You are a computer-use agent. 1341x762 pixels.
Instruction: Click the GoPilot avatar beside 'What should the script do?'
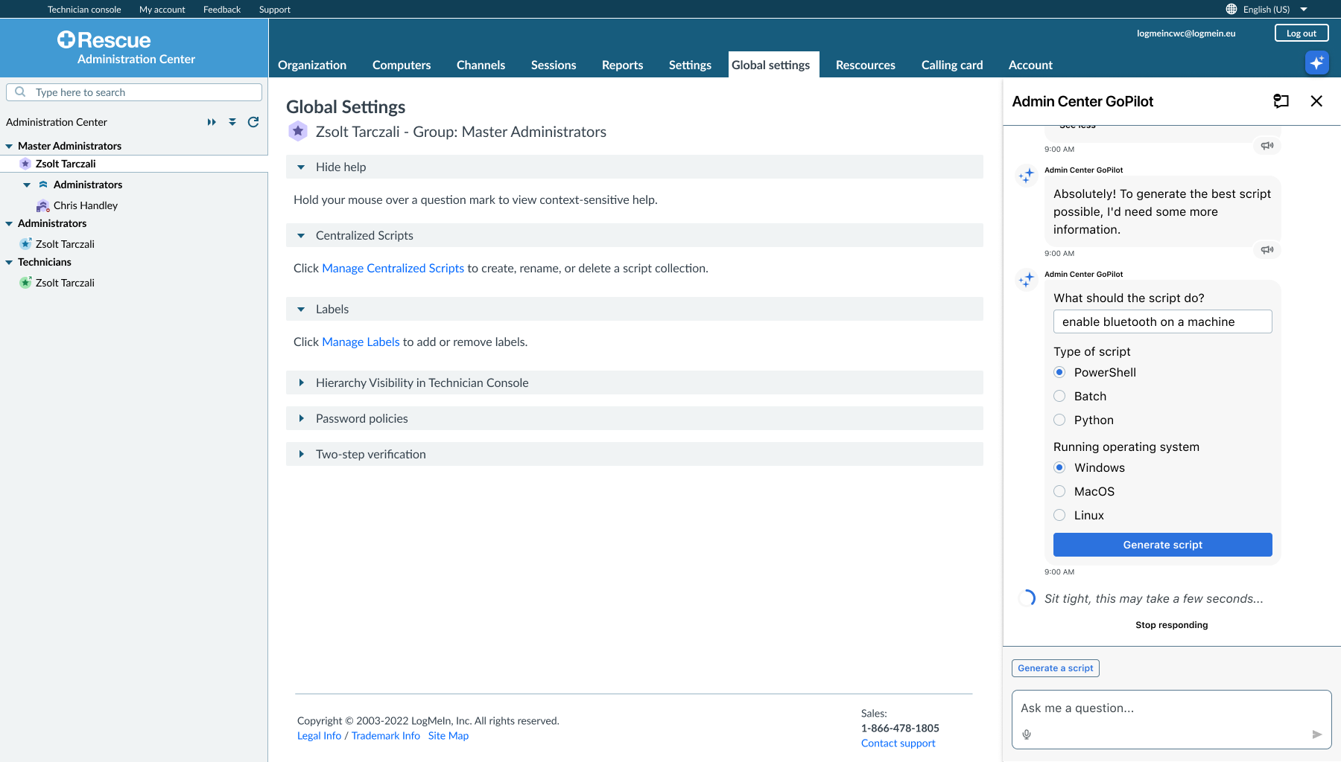1027,280
